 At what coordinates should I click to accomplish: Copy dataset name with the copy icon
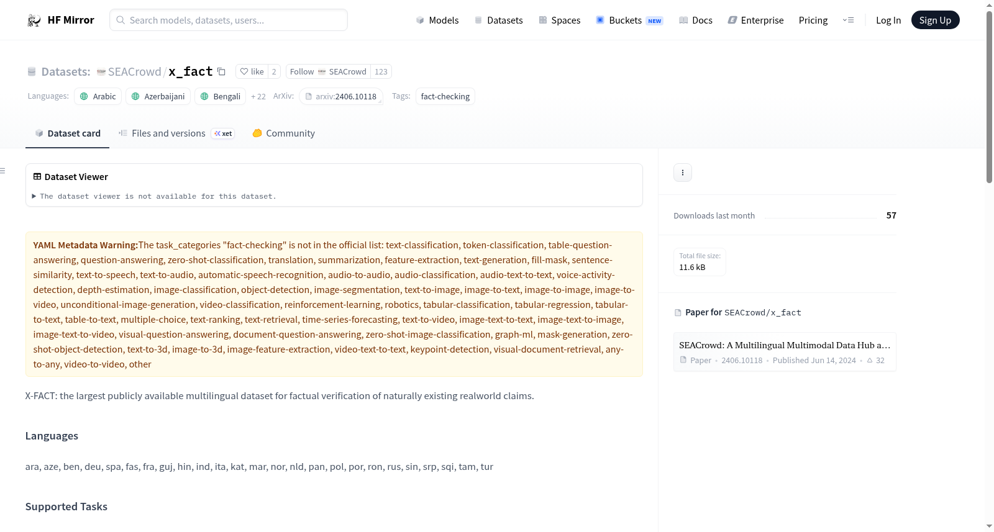coord(221,72)
